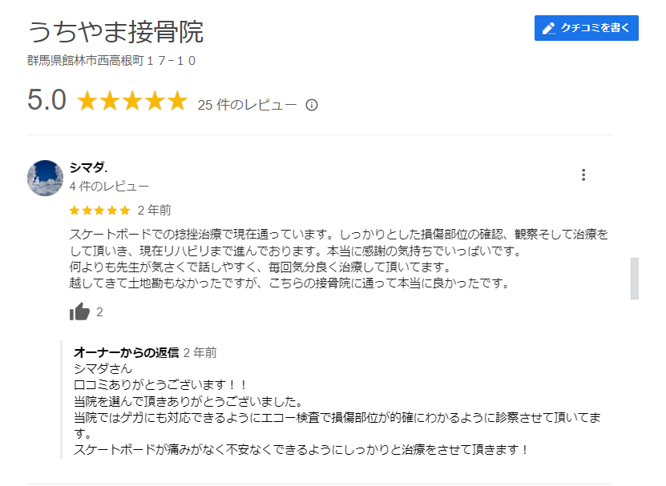This screenshot has width=666, height=486.
Task: Click the 2 年前 timestamp on owner reply
Action: (x=200, y=352)
